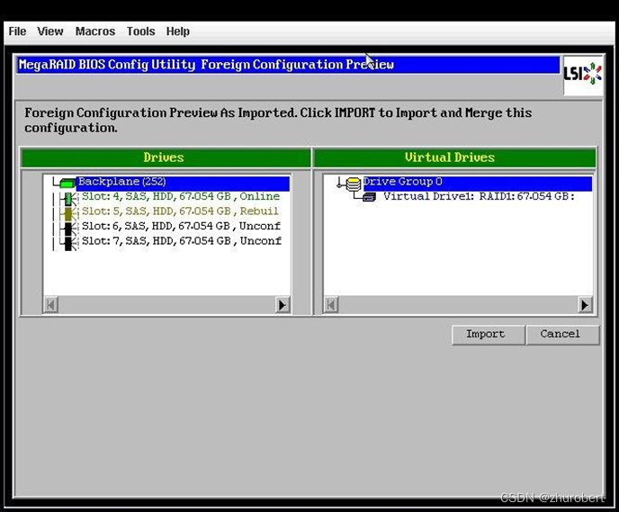
Task: Open the Help menu
Action: (x=177, y=31)
